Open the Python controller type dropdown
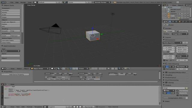The image size is (192, 108). pyautogui.click(x=10, y=51)
